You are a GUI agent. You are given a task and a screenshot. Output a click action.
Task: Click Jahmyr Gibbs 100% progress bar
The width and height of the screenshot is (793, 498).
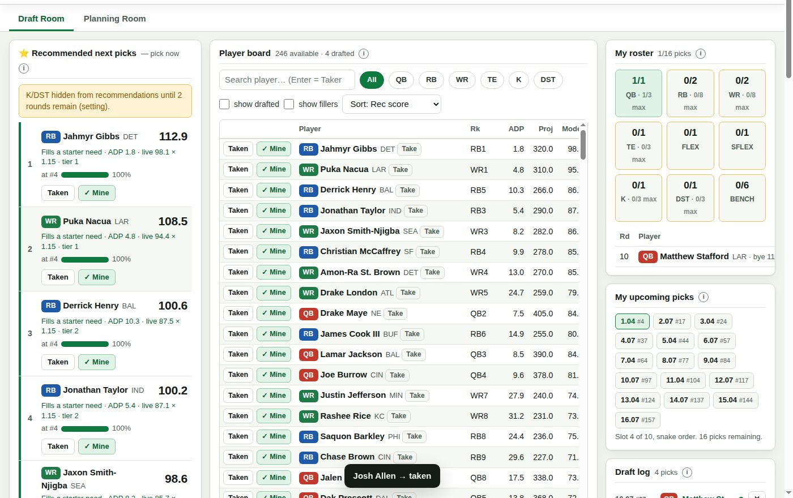(x=85, y=175)
